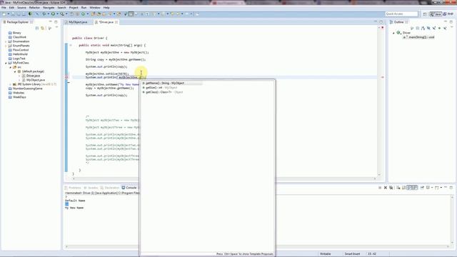The width and height of the screenshot is (457, 257).
Task: Collapse the main method fold marker
Action: coord(71,45)
